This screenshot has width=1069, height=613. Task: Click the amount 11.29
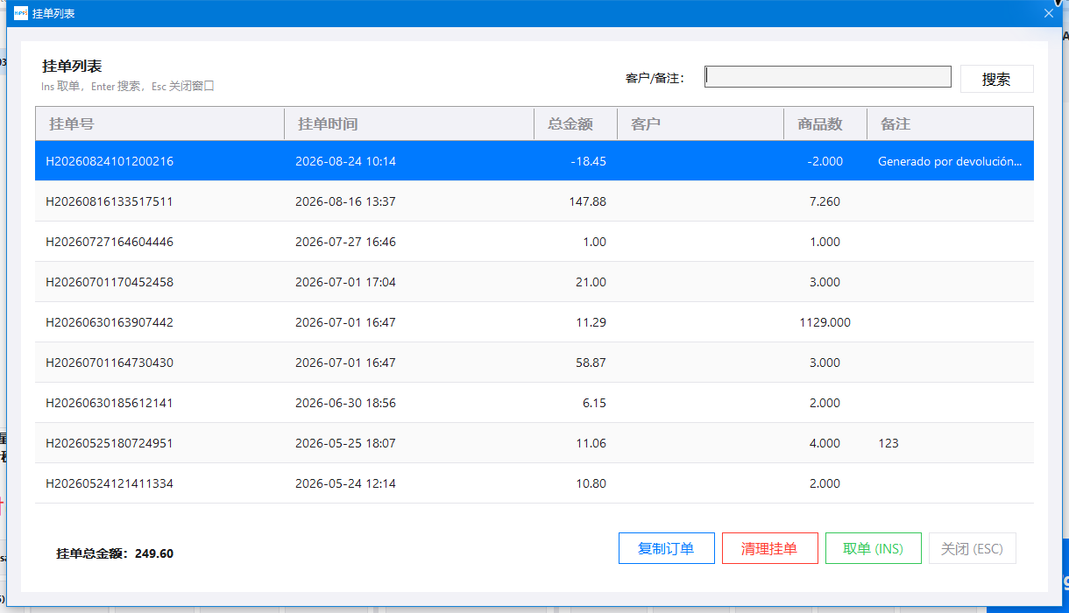pyautogui.click(x=591, y=322)
